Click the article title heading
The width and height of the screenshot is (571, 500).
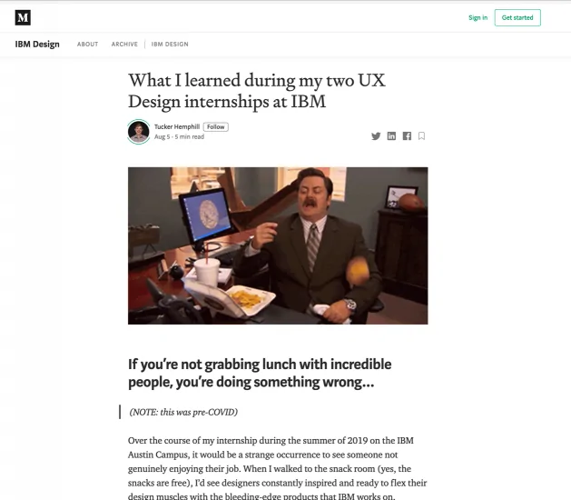pyautogui.click(x=257, y=91)
